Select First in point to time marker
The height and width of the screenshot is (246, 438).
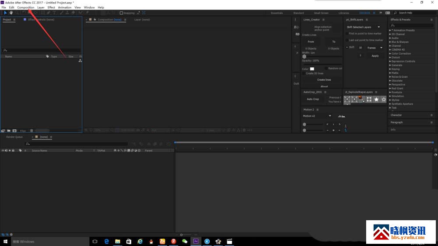click(347, 34)
